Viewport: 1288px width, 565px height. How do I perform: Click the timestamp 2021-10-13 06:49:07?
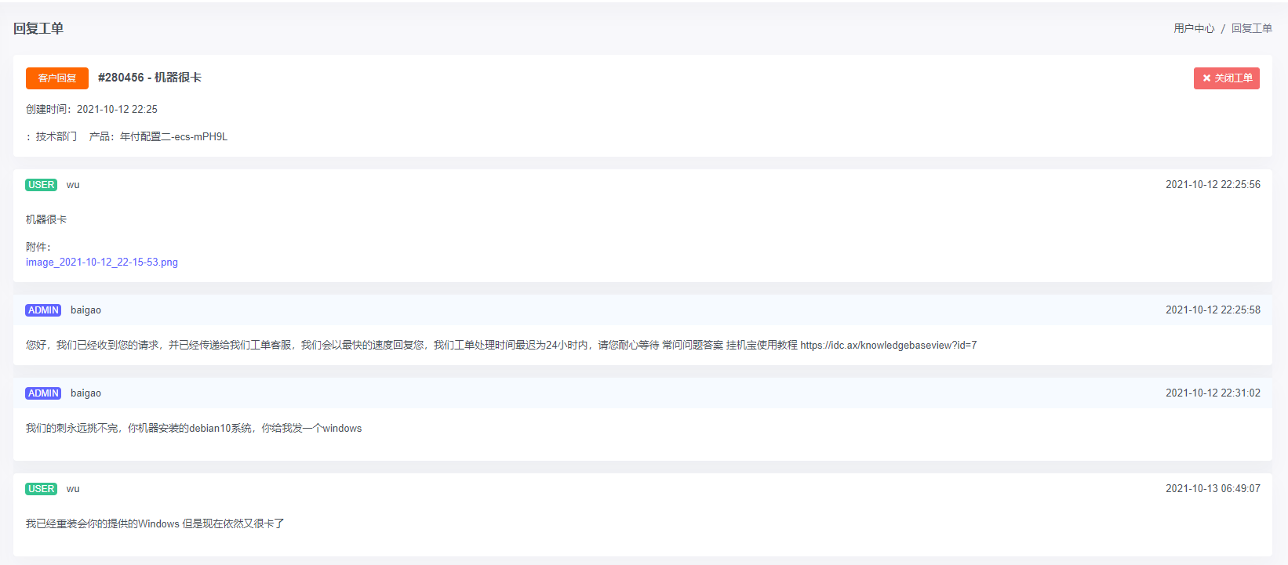1213,489
